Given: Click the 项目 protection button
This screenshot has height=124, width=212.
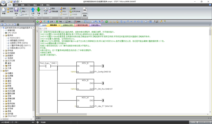Looking at the screenshot, I should (x=63, y=8).
